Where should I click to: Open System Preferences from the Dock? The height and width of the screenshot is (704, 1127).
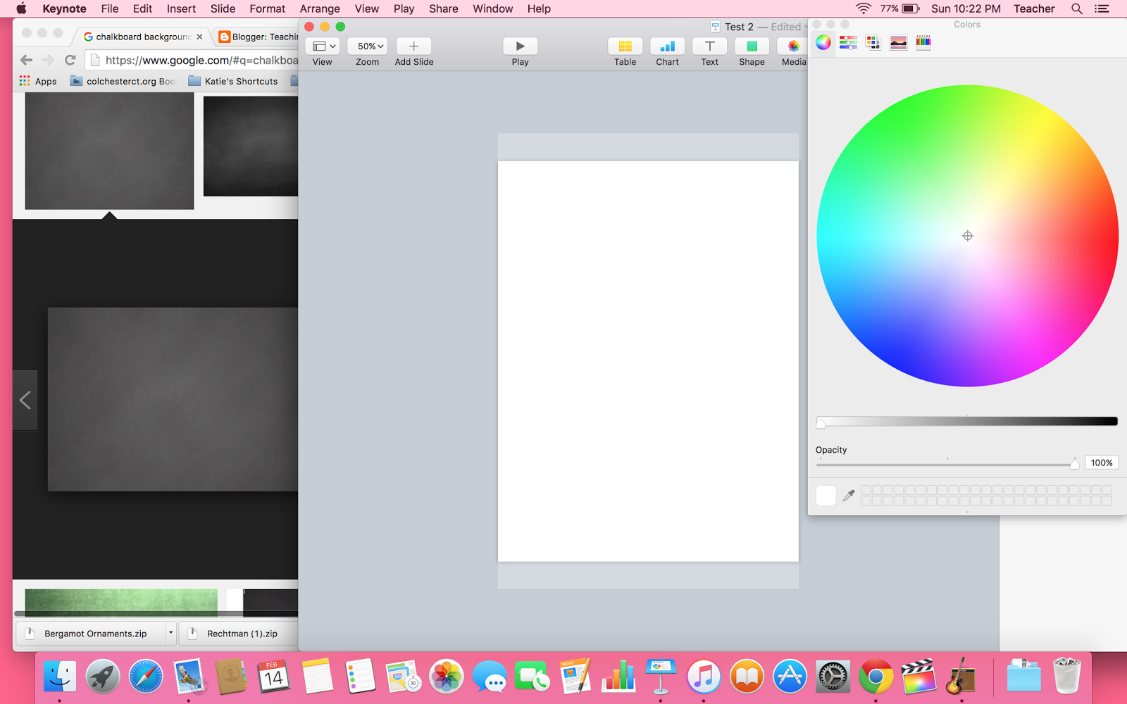(x=833, y=677)
